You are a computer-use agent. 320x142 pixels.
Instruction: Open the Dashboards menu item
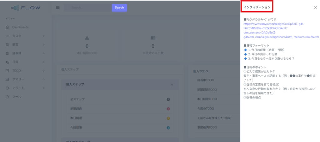click(x=20, y=27)
